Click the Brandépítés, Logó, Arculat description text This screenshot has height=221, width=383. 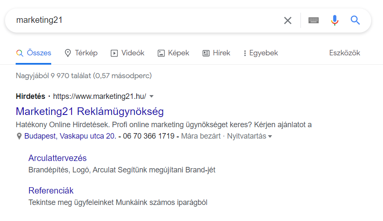click(x=122, y=170)
